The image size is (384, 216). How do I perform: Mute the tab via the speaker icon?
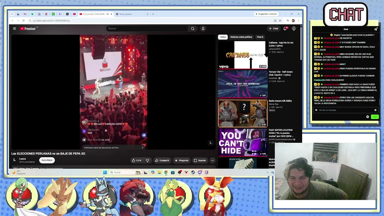click(x=108, y=14)
